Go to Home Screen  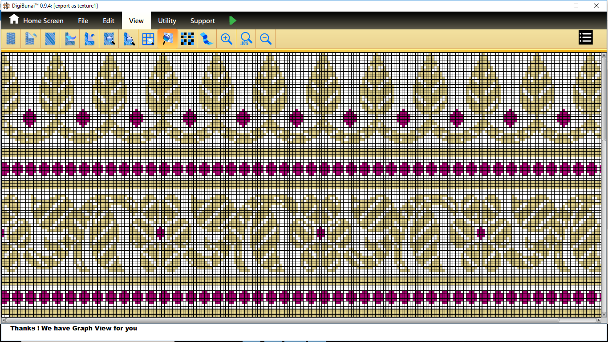click(43, 21)
